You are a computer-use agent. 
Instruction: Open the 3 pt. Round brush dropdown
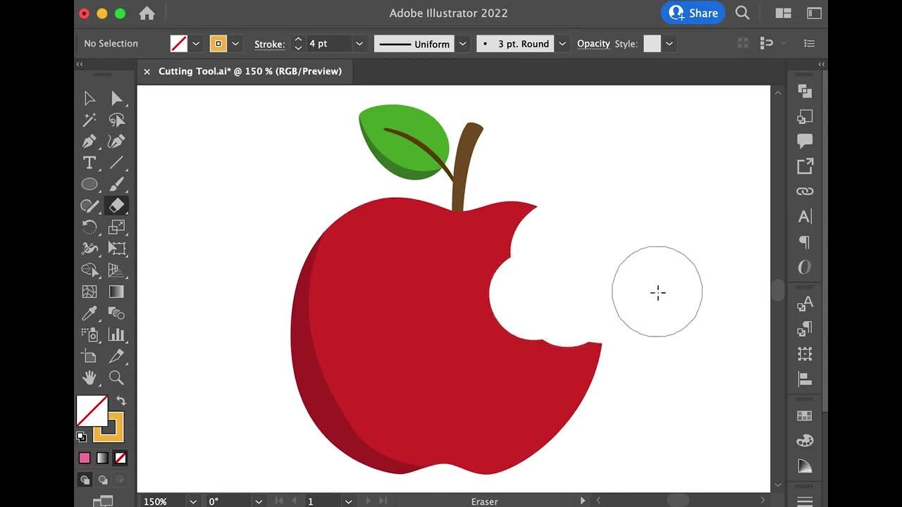pos(562,44)
